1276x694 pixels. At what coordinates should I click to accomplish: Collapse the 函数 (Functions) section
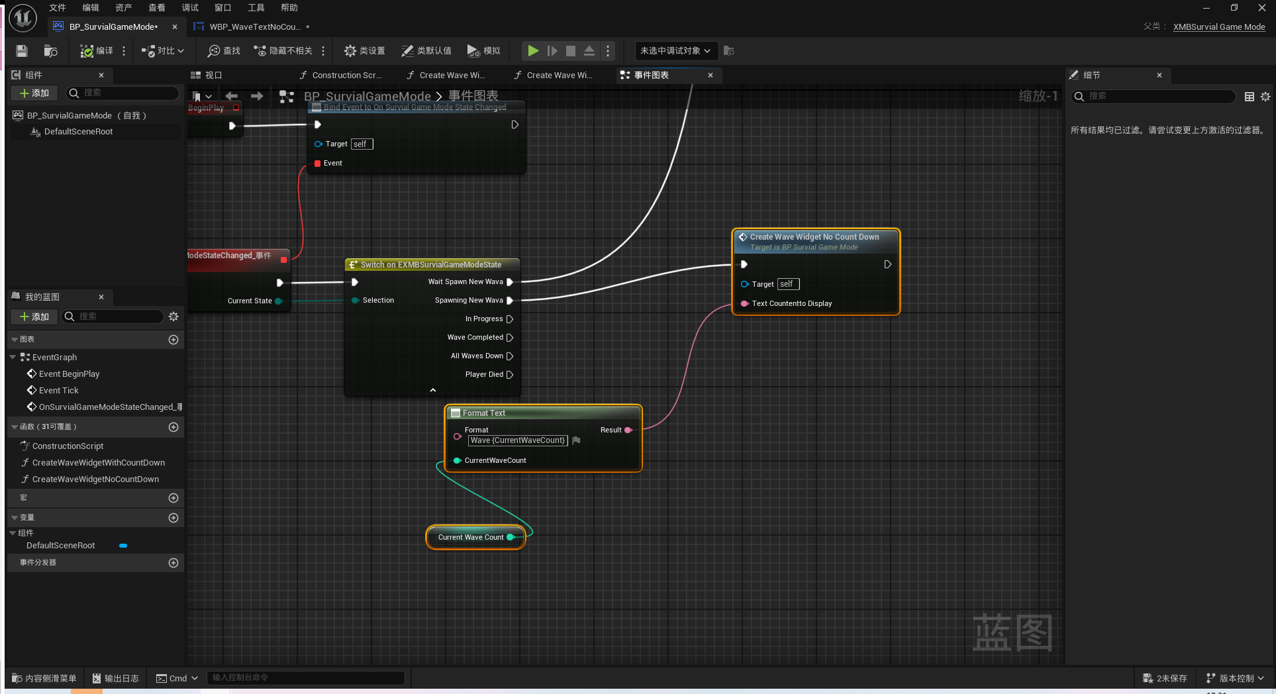coord(14,427)
